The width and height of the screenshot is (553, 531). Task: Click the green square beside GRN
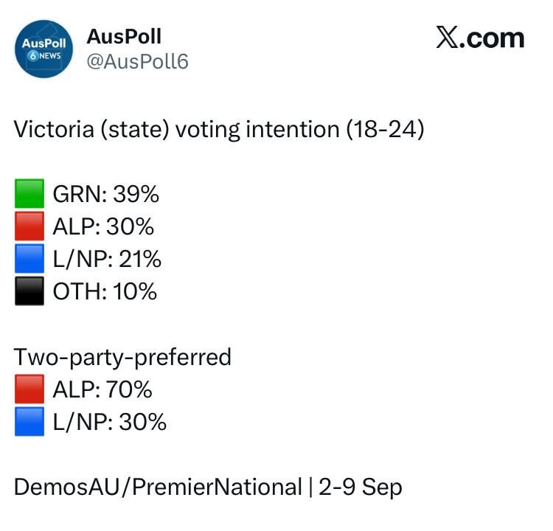point(29,195)
